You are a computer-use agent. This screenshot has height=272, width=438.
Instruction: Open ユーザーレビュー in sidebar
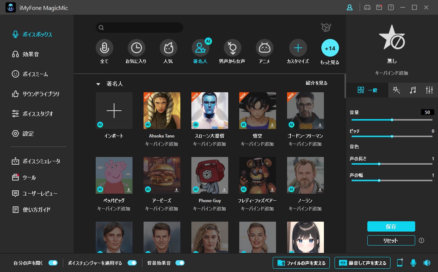[x=35, y=193]
